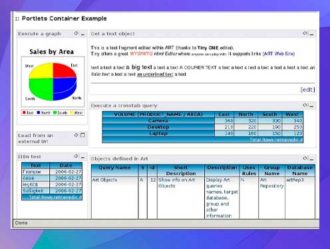The image size is (330, 249).
Task: Select the Süßigkeit row text
Action: tap(33, 191)
